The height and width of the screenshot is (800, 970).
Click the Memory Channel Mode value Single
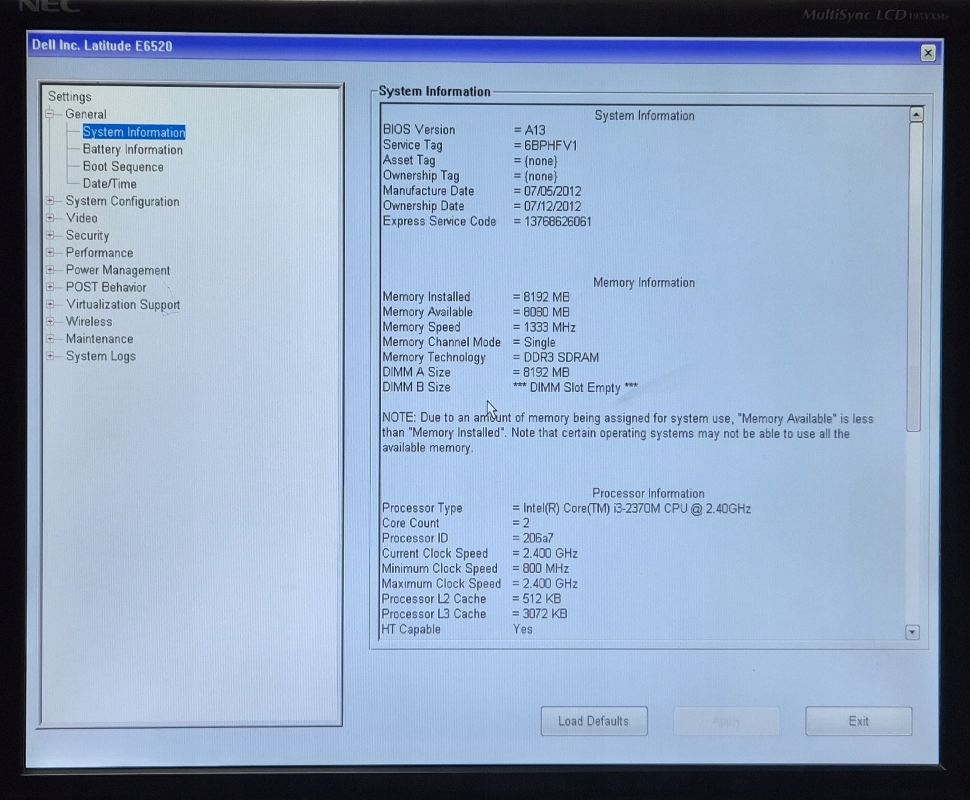[539, 342]
